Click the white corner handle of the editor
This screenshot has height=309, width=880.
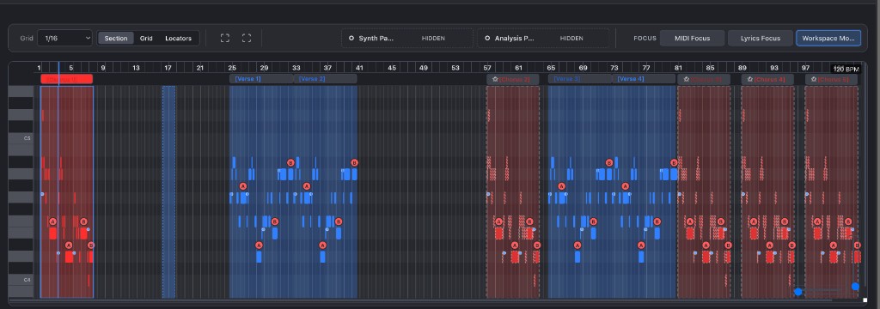click(865, 300)
